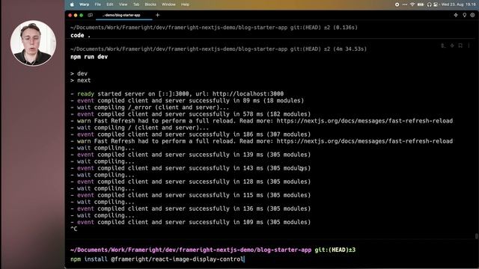Click the 'compiled in 186 ms (307 modules)' line
The width and height of the screenshot is (479, 269).
(190, 134)
